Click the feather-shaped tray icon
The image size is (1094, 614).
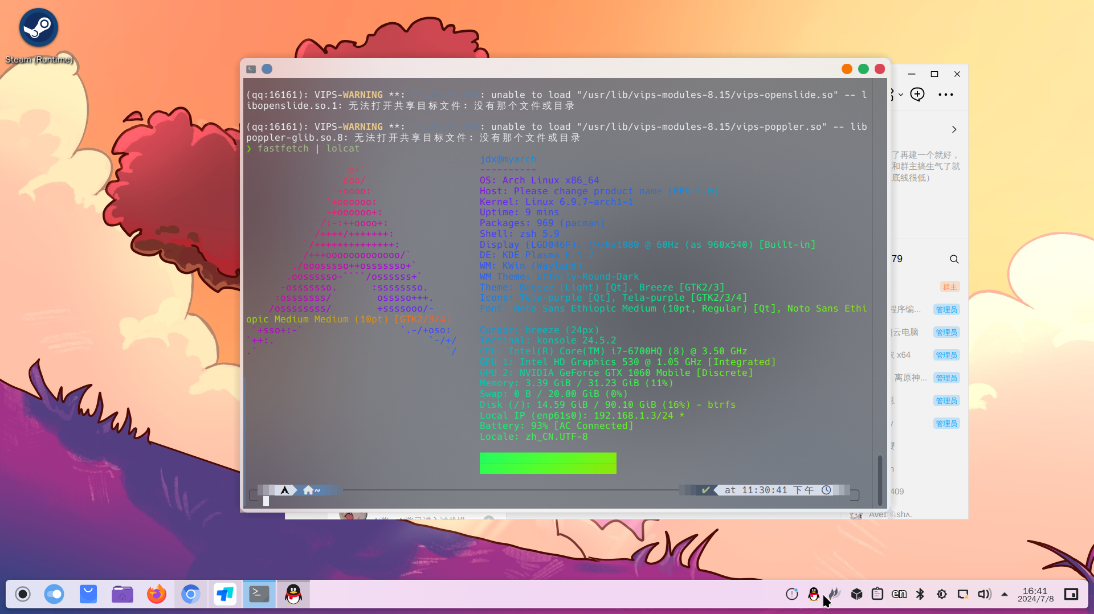(835, 594)
